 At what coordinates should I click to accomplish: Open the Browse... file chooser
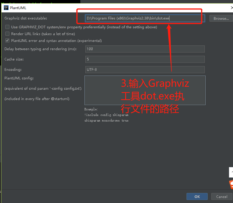click(x=221, y=19)
